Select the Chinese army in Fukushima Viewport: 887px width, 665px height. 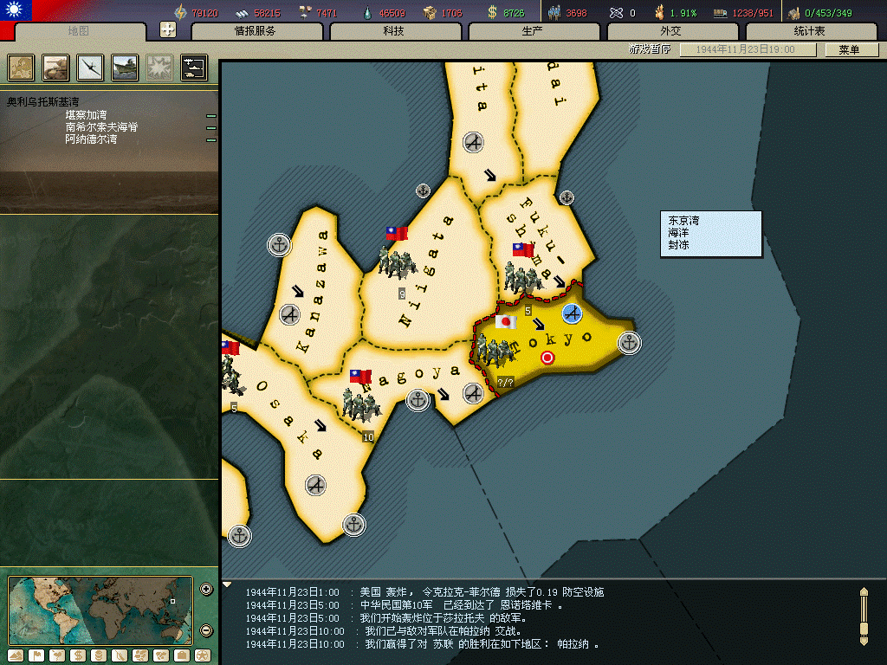coord(523,278)
